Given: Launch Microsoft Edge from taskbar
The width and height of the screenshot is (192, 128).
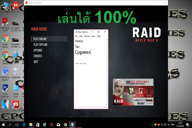Looking at the screenshot, I should (24, 125).
